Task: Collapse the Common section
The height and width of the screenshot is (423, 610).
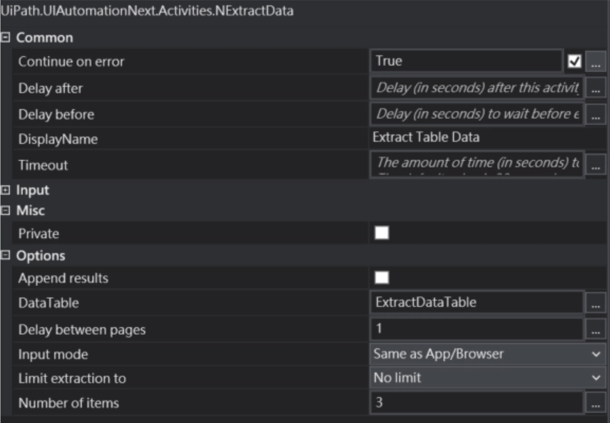Action: (5, 38)
